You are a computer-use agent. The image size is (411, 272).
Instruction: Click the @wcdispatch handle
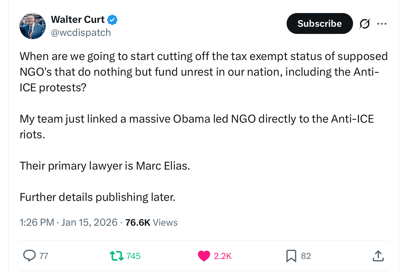(x=81, y=33)
